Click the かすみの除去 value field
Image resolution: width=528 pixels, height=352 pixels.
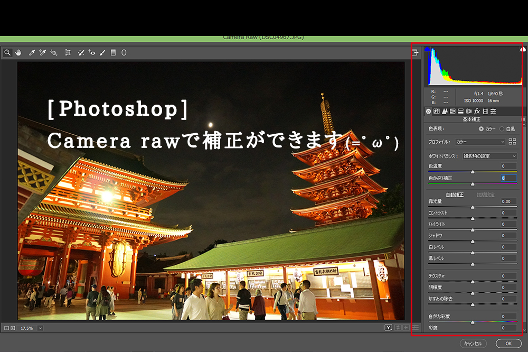coord(509,299)
